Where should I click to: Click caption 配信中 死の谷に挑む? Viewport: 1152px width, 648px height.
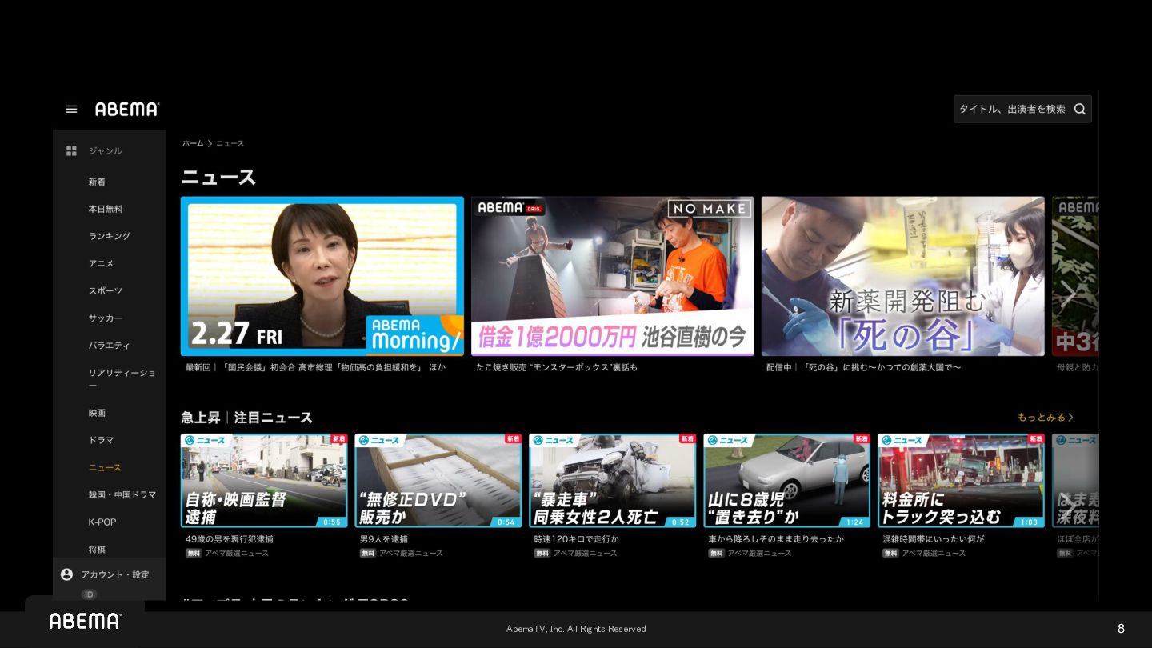(864, 367)
